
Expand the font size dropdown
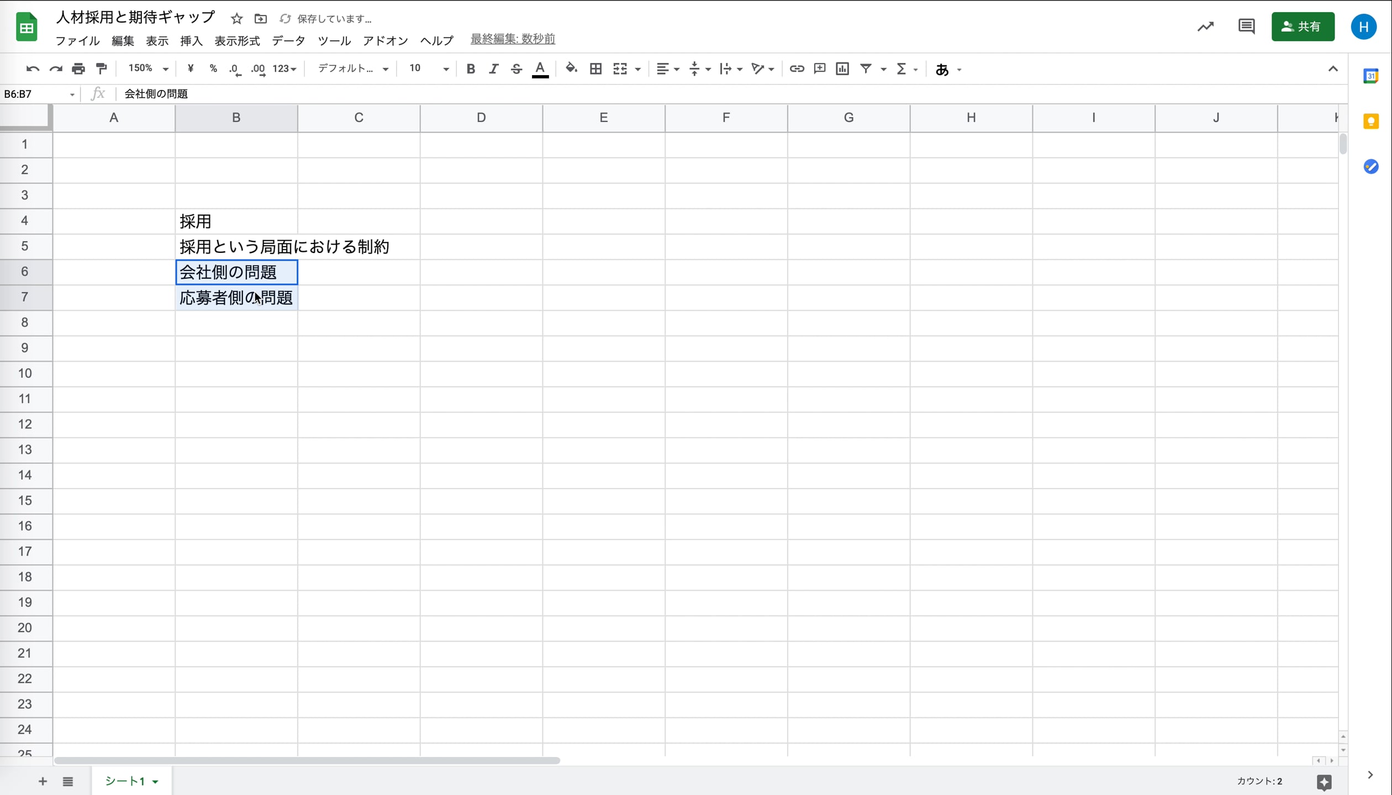pos(445,68)
